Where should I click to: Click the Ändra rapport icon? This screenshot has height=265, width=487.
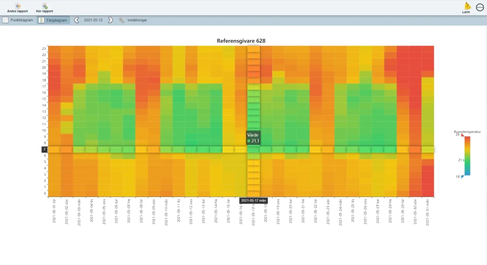(18, 6)
